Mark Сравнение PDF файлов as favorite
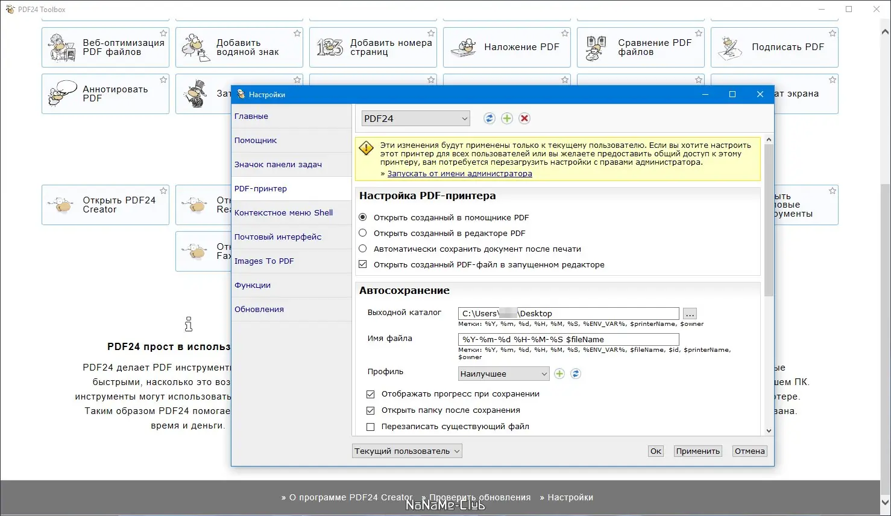 click(699, 33)
